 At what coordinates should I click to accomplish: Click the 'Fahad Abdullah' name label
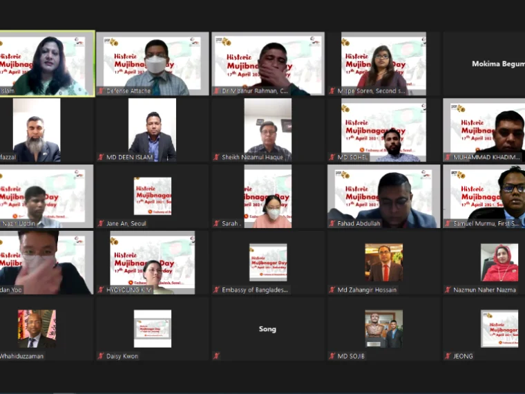pos(359,223)
